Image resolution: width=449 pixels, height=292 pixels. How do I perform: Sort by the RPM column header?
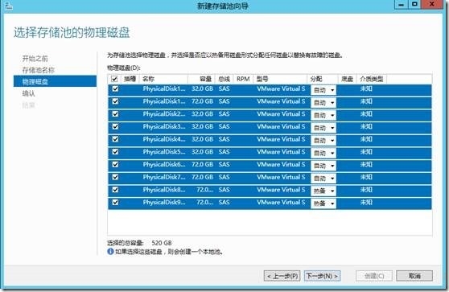243,79
